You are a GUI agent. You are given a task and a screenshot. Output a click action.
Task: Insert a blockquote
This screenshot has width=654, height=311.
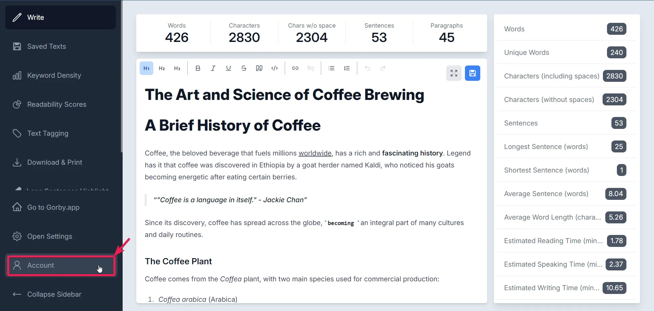[259, 68]
